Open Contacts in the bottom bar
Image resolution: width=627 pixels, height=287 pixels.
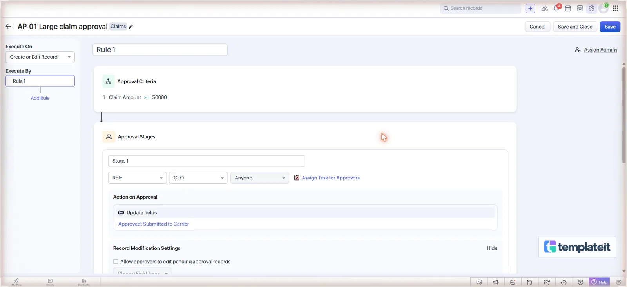(84, 282)
